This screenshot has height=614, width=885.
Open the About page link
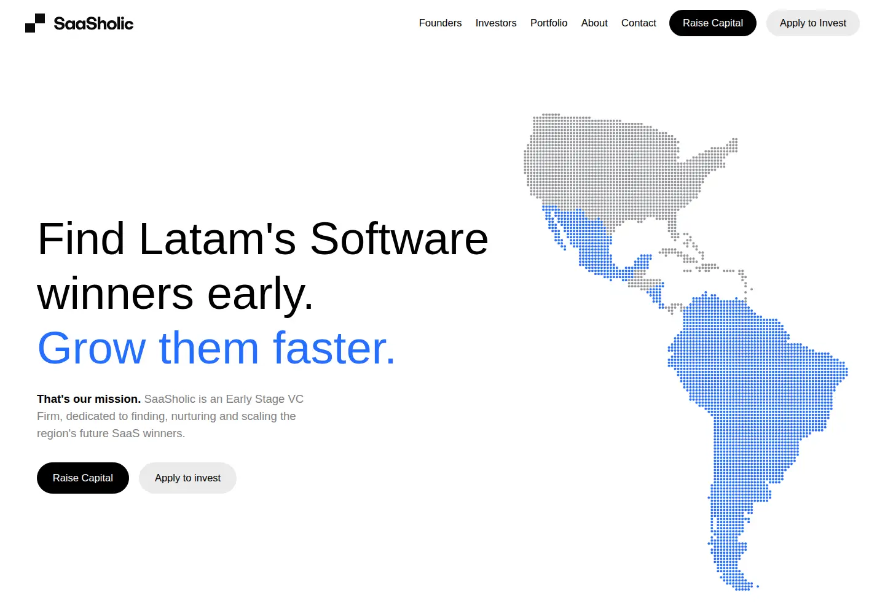pos(594,23)
